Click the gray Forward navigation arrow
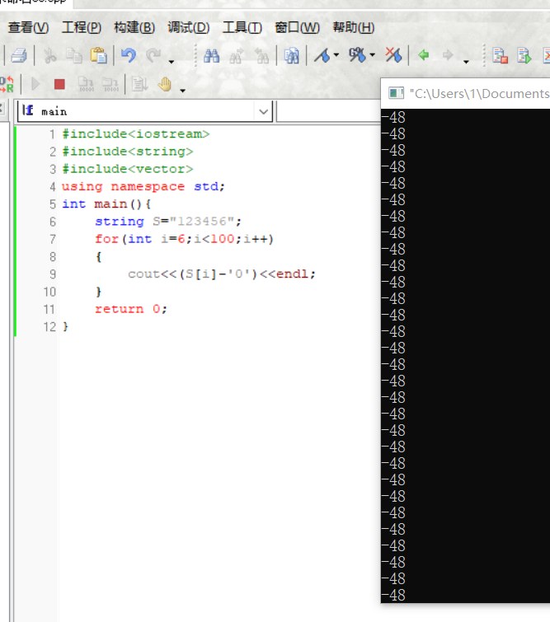Screen dimensions: 550x622 [448, 54]
